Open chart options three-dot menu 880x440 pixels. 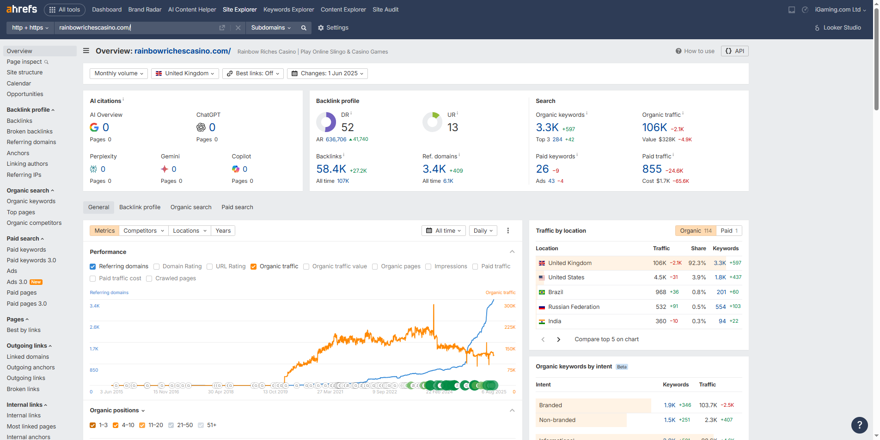[508, 231]
